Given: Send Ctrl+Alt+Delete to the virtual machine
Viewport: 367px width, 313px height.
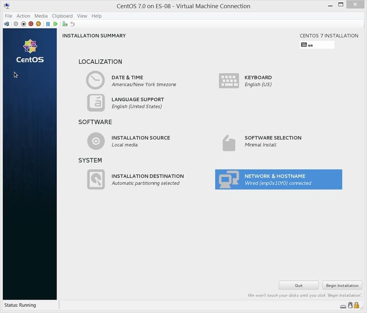Looking at the screenshot, I should [6, 24].
